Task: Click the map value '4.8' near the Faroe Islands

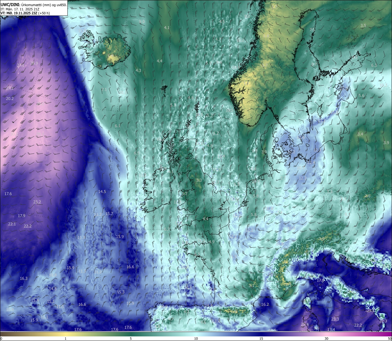Action: coord(190,98)
